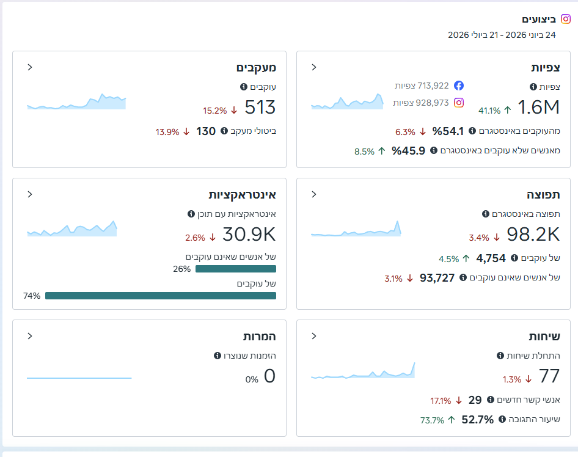Click the sparkline chart in אינטראקציות card
578x457 pixels.
tap(72, 228)
